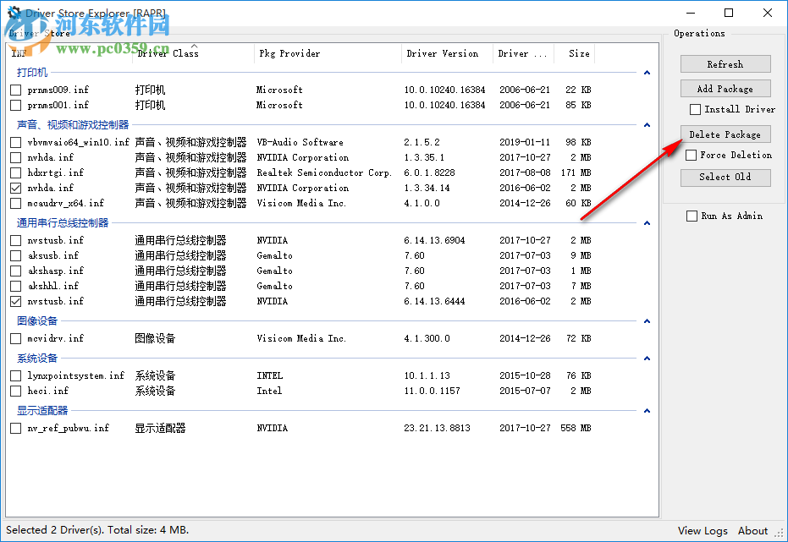The width and height of the screenshot is (788, 542).
Task: Click the Refresh button
Action: pyautogui.click(x=725, y=63)
